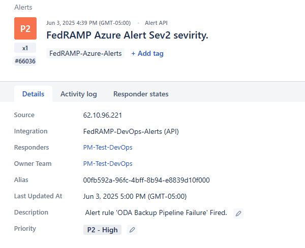Click the orange P2 priority badge
The width and height of the screenshot is (305, 248).
click(25, 28)
